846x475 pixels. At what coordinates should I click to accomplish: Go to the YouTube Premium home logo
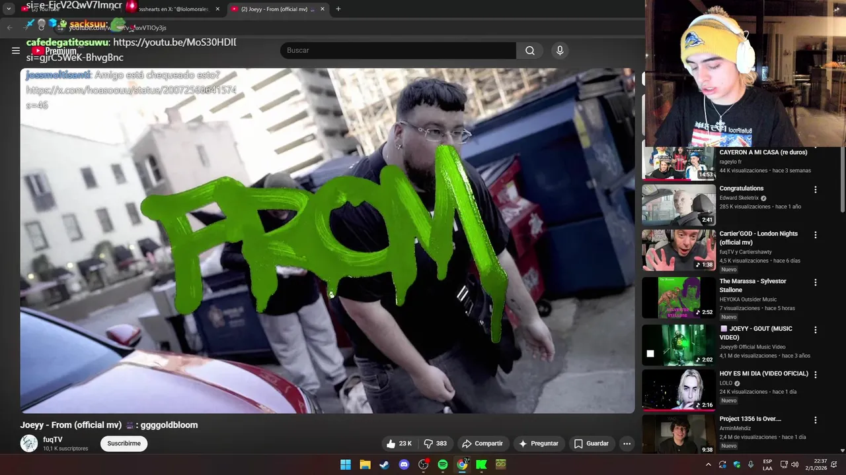(54, 51)
